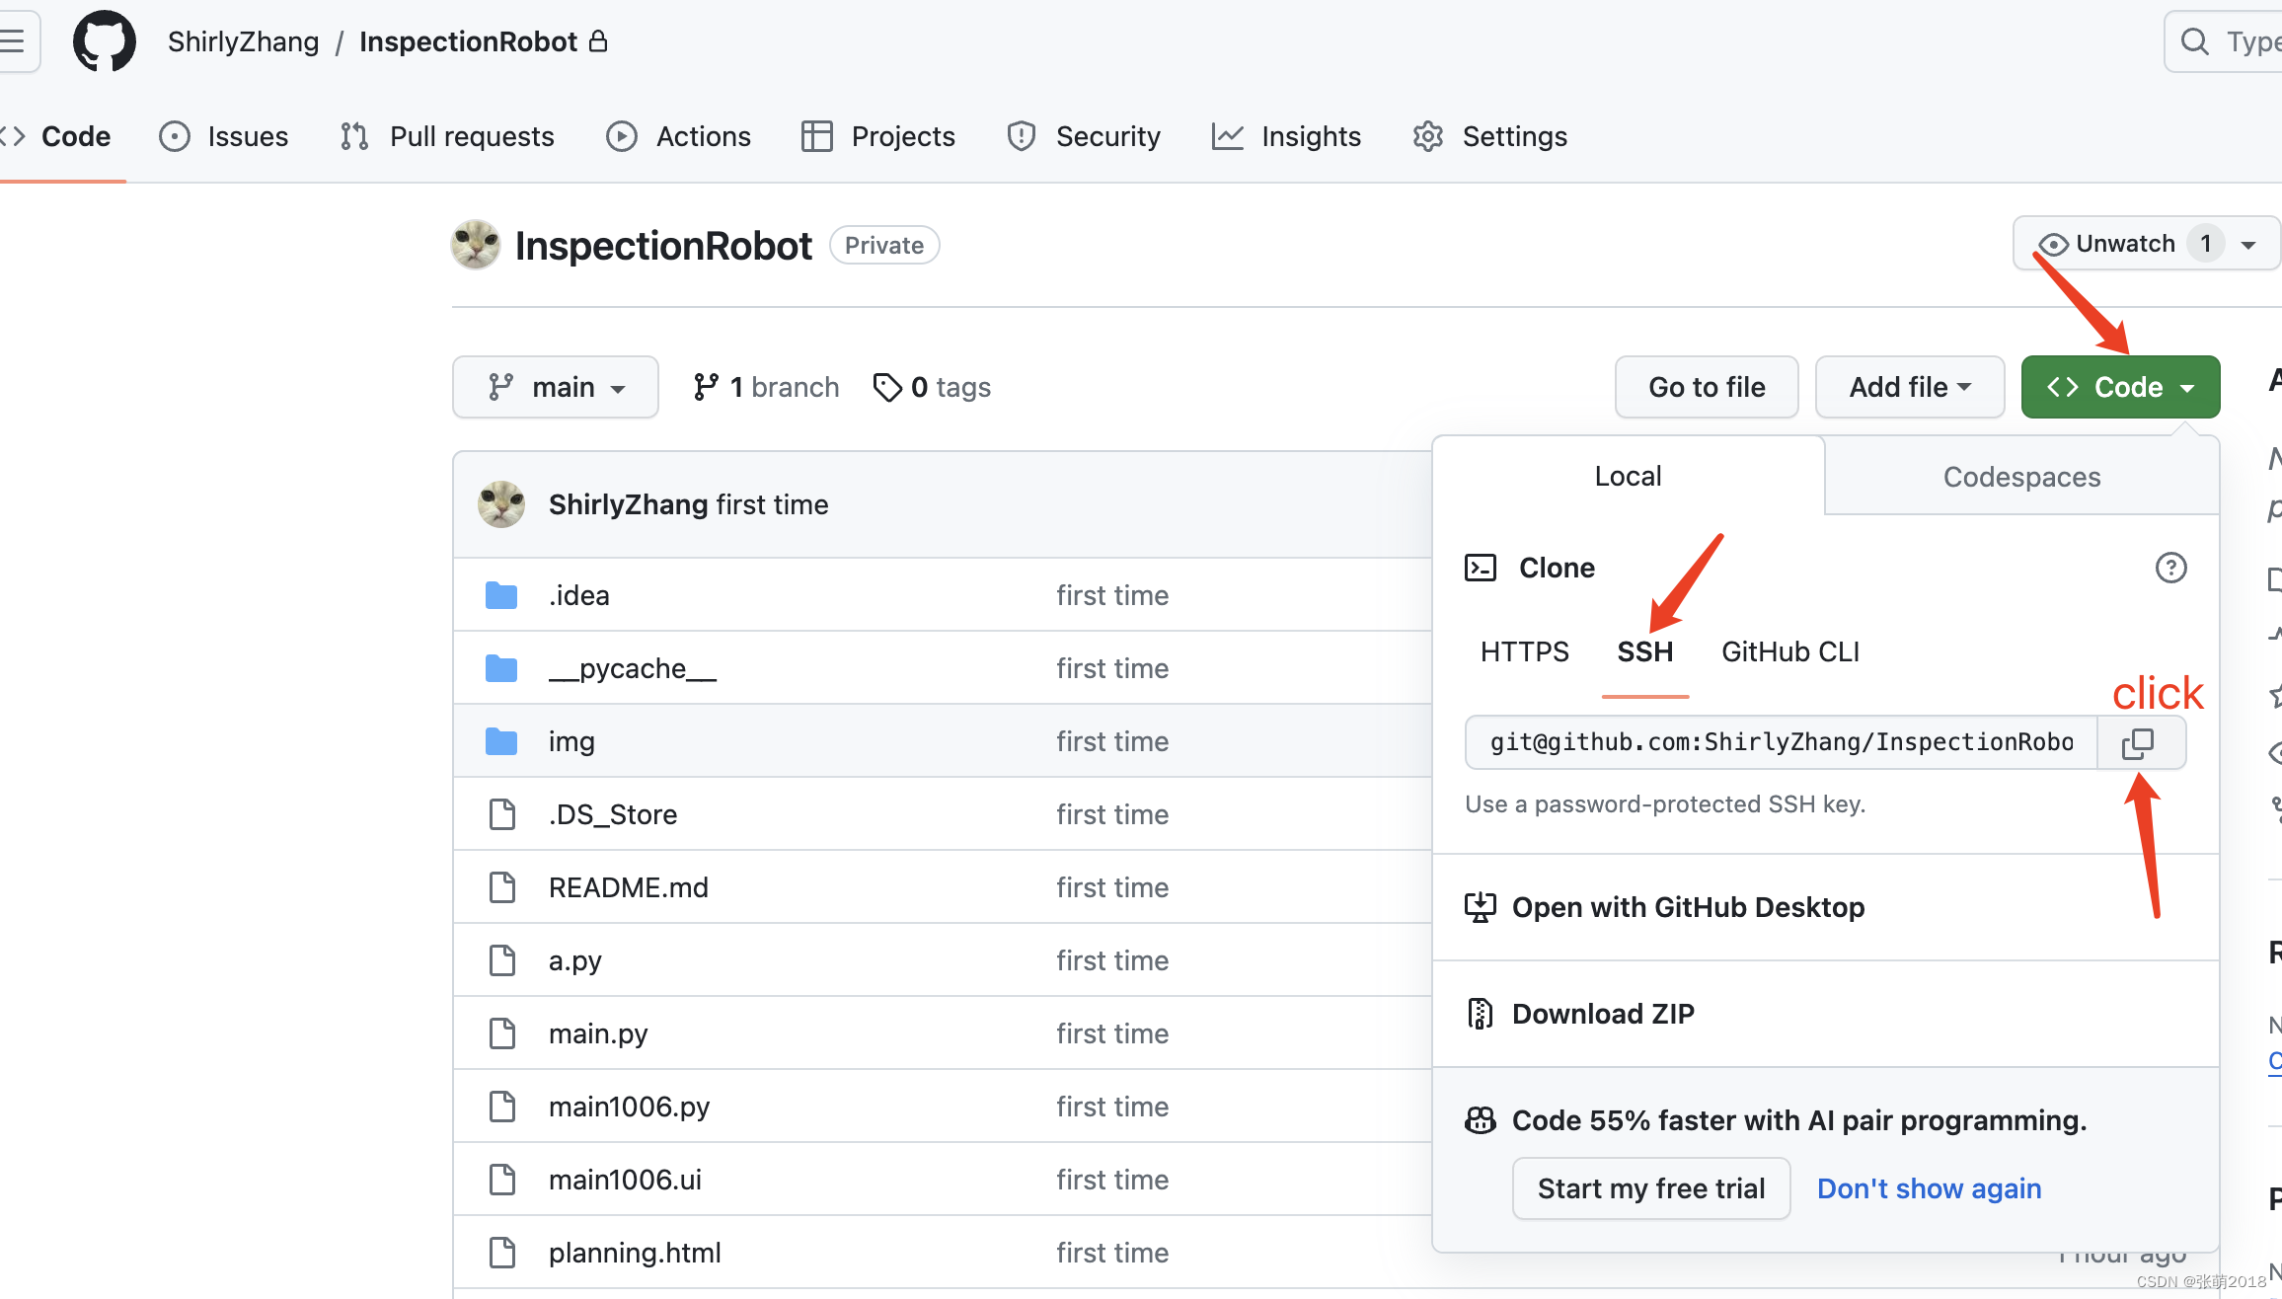Open the repository Settings tab
This screenshot has height=1299, width=2282.
[1490, 136]
